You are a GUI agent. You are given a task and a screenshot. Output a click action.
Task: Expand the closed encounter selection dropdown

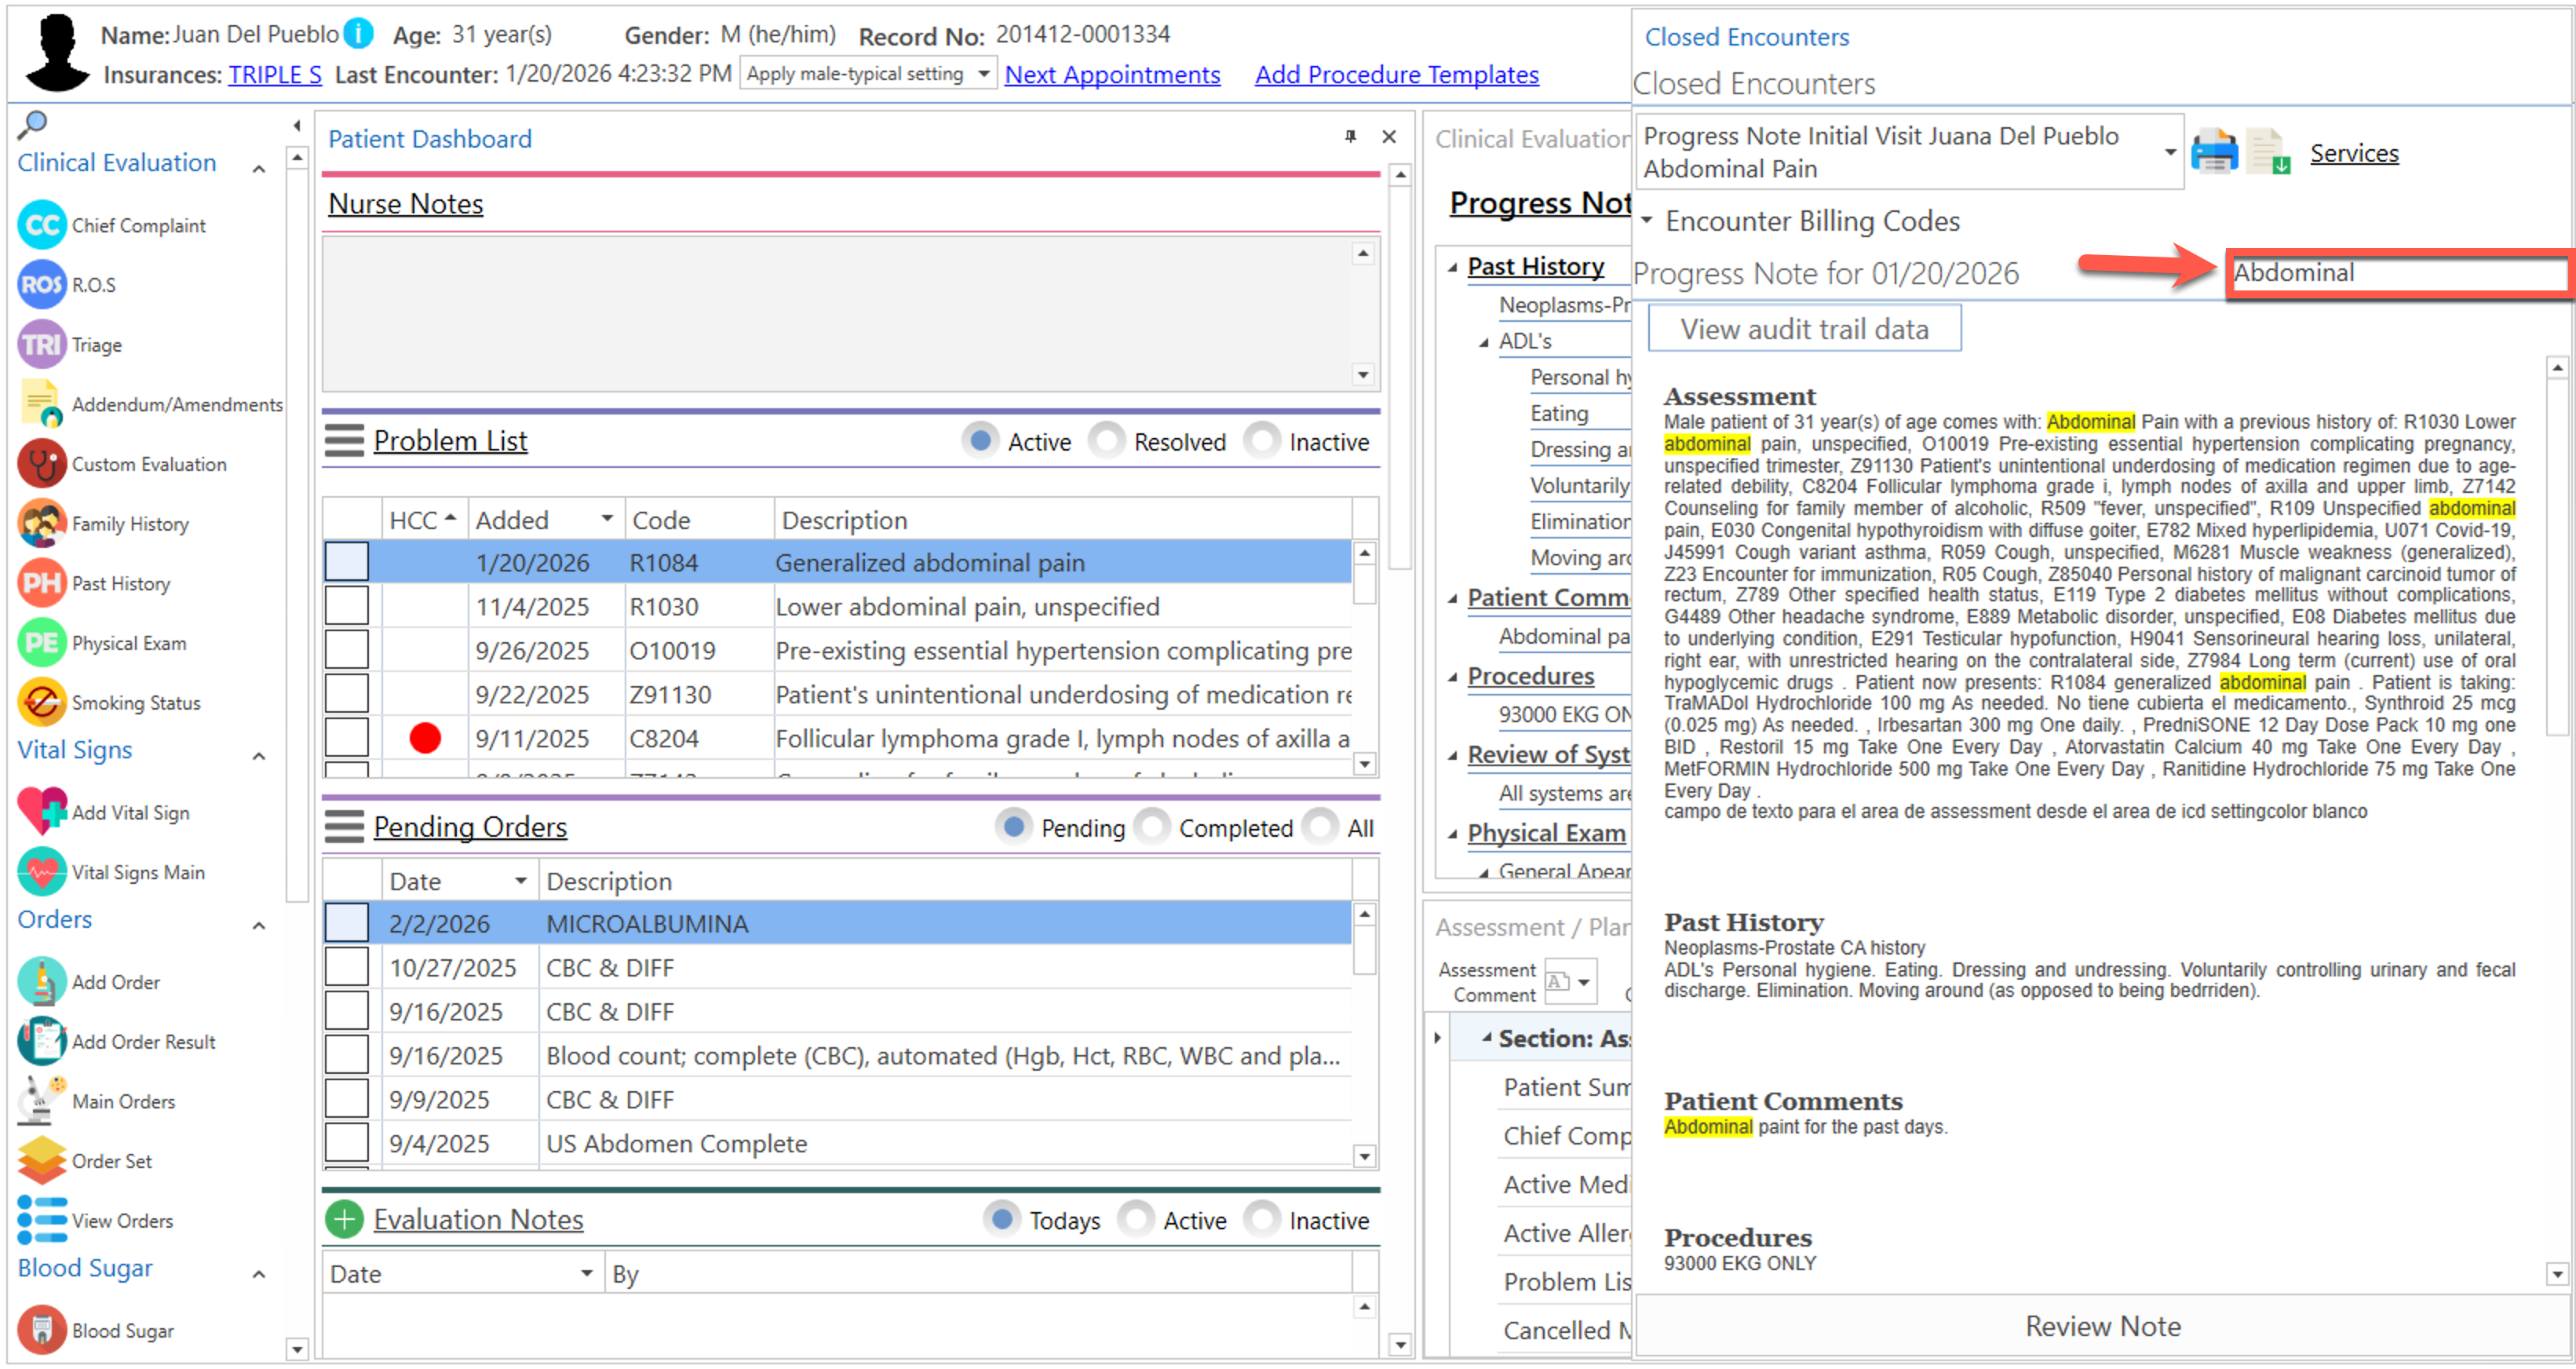(2169, 153)
